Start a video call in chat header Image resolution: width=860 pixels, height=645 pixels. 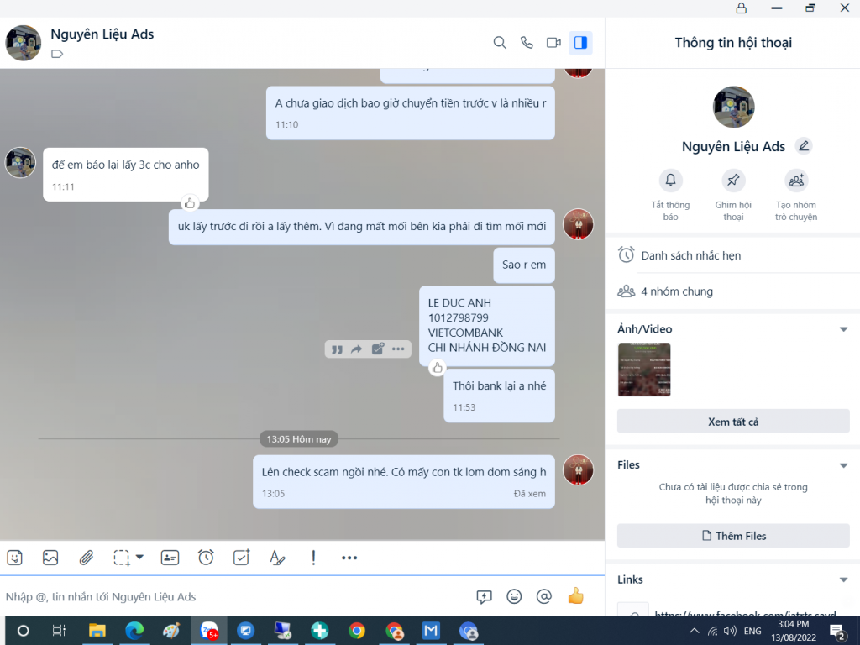[553, 43]
